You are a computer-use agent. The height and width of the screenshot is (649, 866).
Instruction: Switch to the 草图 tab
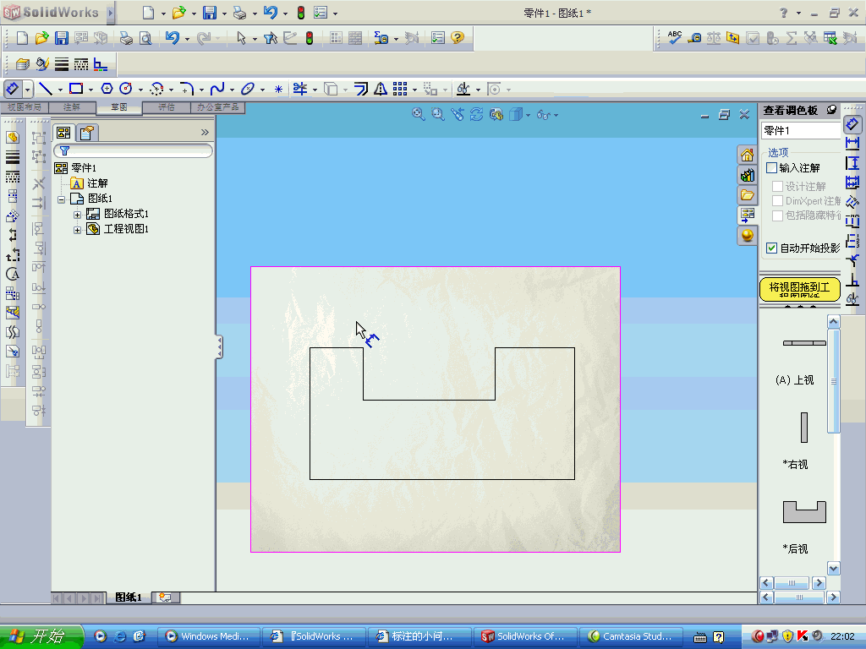(118, 107)
